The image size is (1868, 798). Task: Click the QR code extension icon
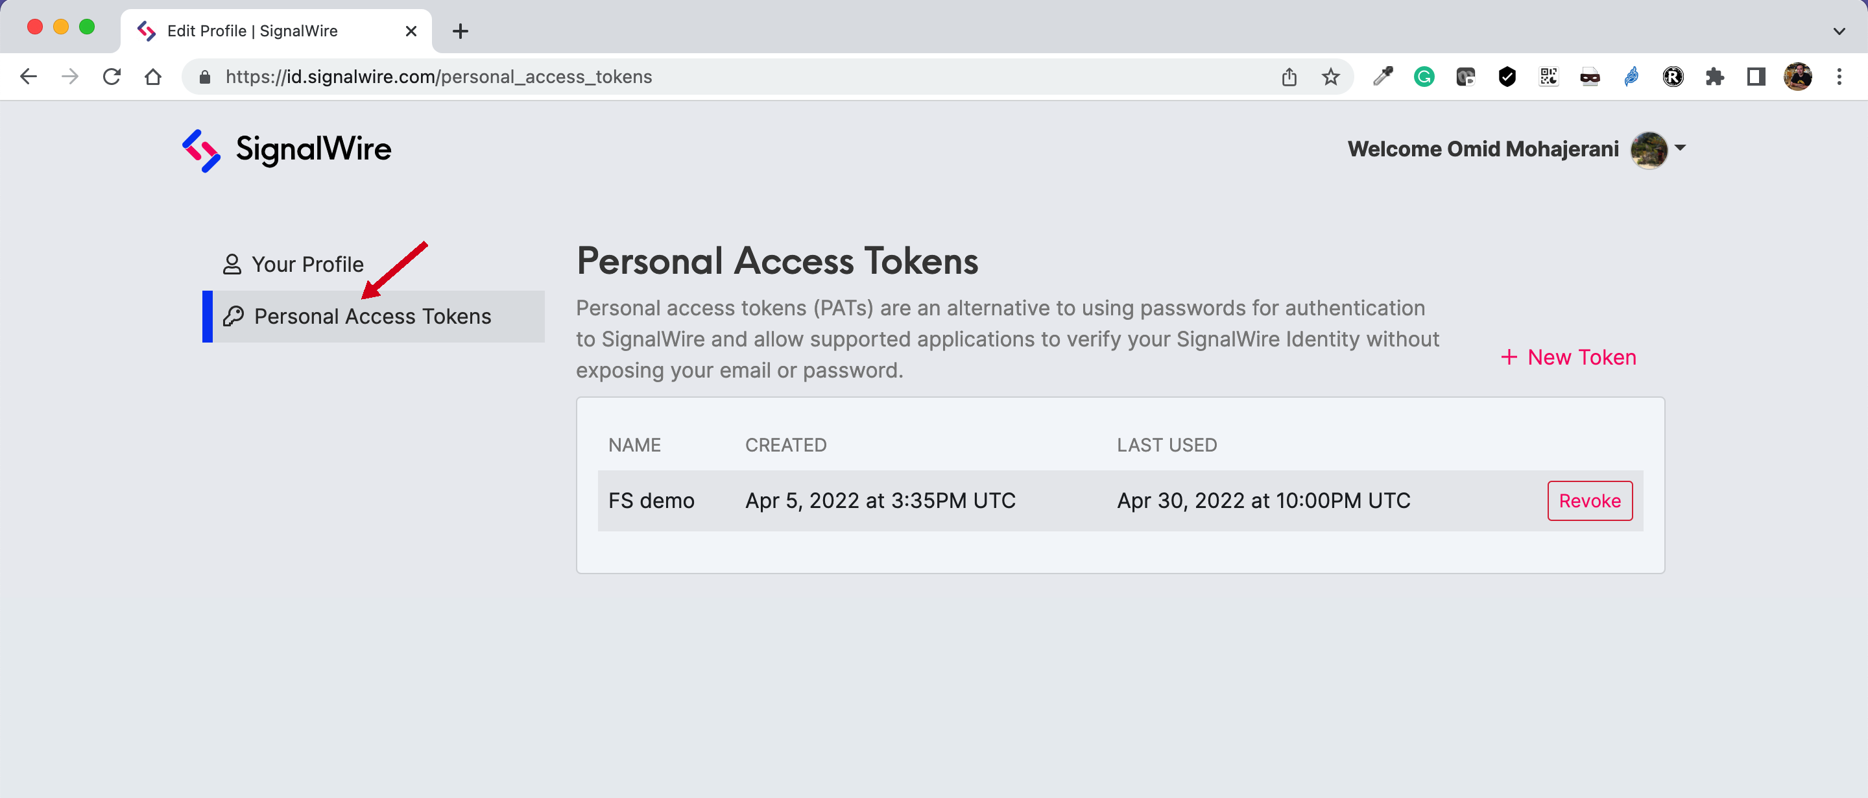(1548, 77)
